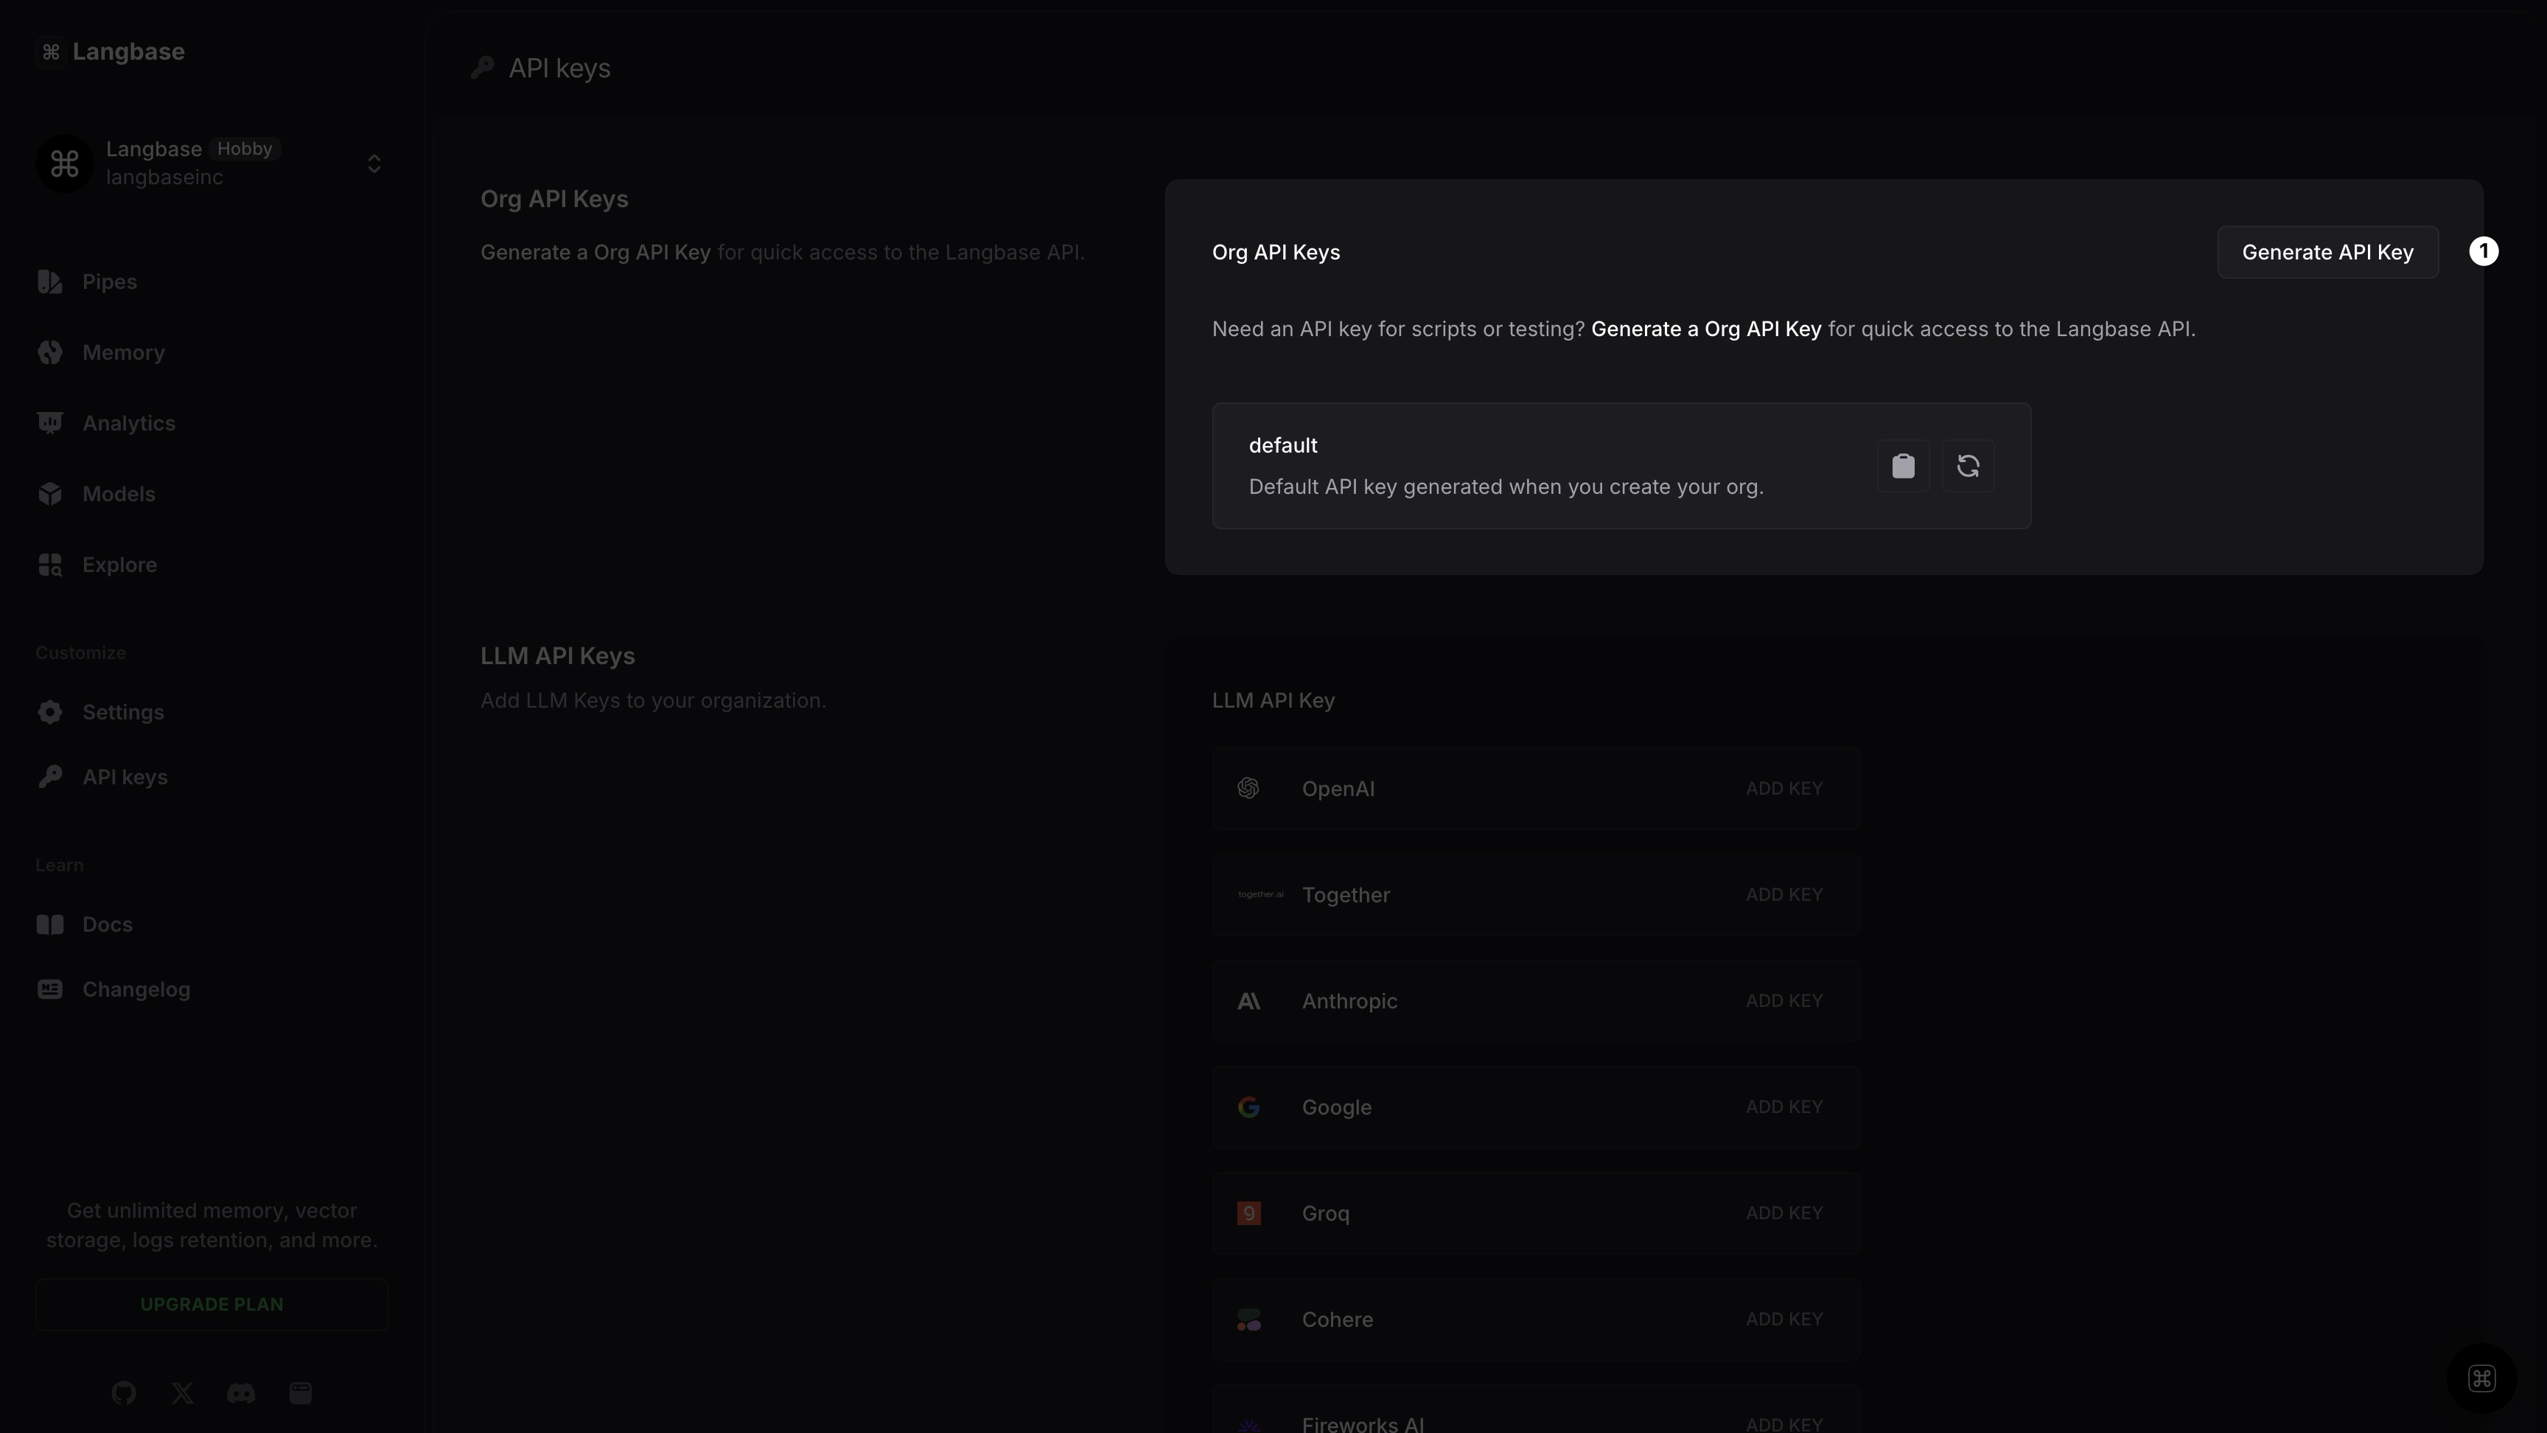Viewport: 2547px width, 1433px height.
Task: Go to Memory section
Action: pos(122,352)
